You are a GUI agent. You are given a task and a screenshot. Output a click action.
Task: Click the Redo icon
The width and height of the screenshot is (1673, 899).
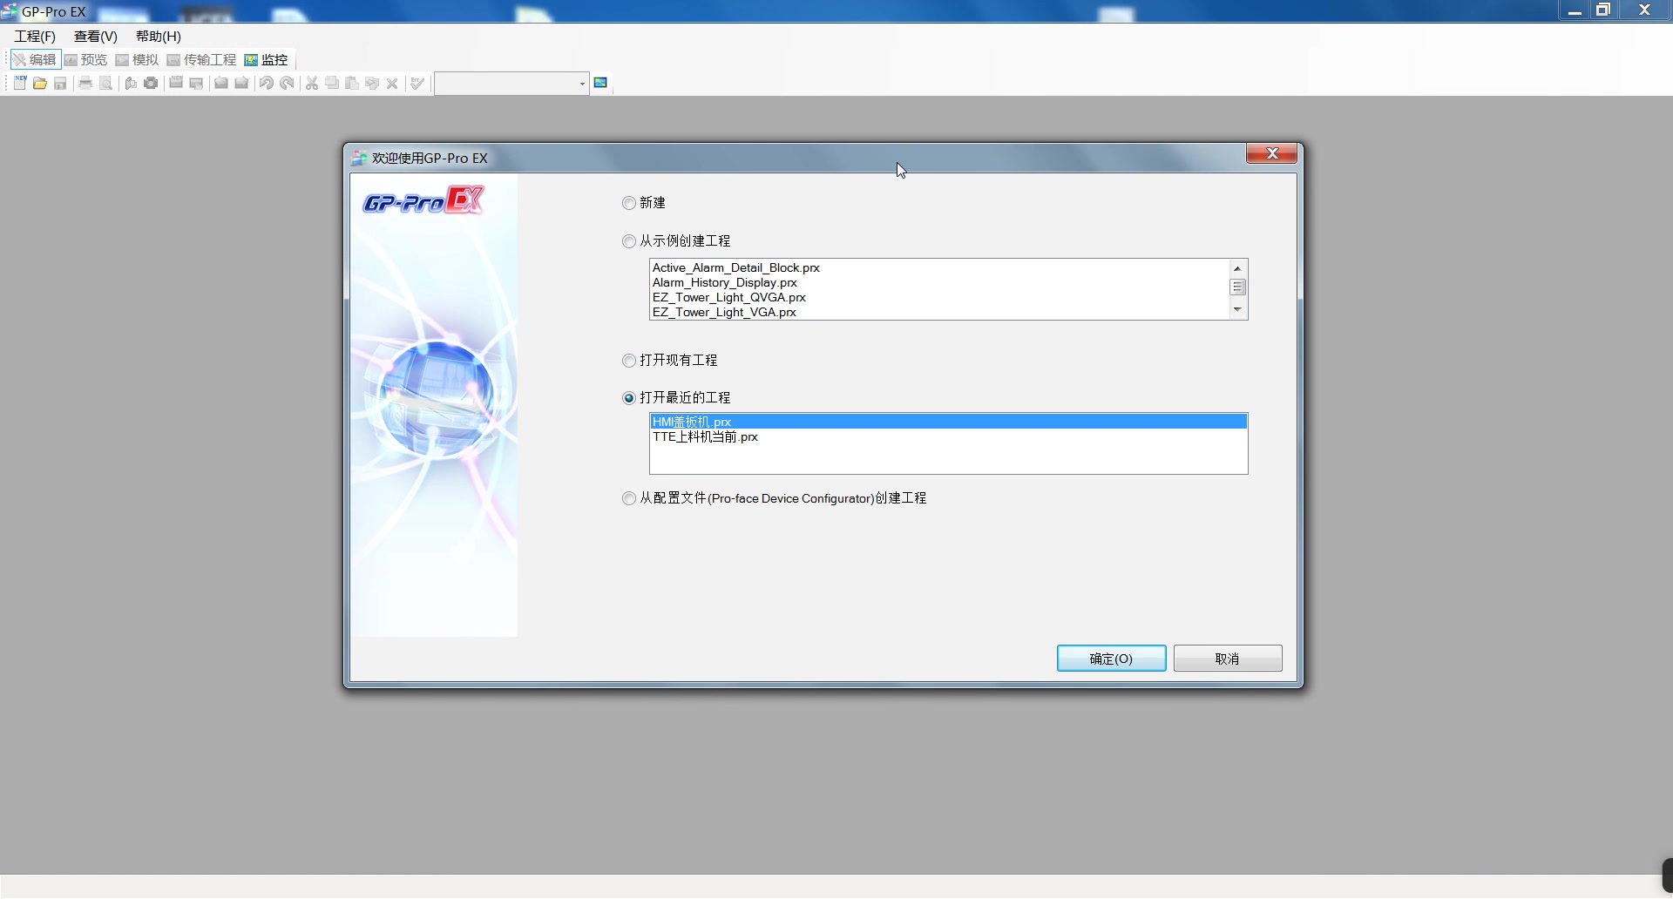(x=287, y=83)
